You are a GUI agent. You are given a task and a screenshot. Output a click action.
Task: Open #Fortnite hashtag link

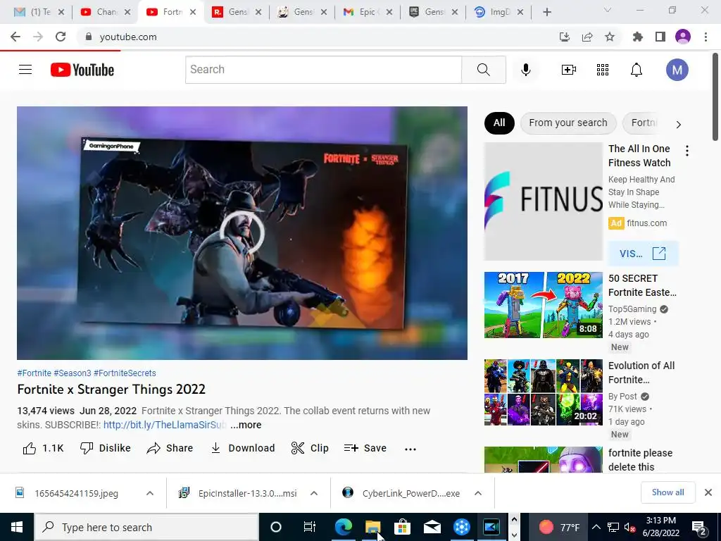coord(34,373)
